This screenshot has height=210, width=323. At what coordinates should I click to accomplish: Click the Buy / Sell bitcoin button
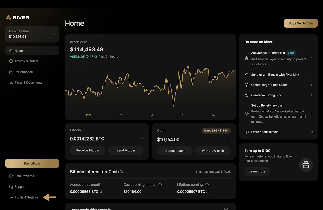301,23
